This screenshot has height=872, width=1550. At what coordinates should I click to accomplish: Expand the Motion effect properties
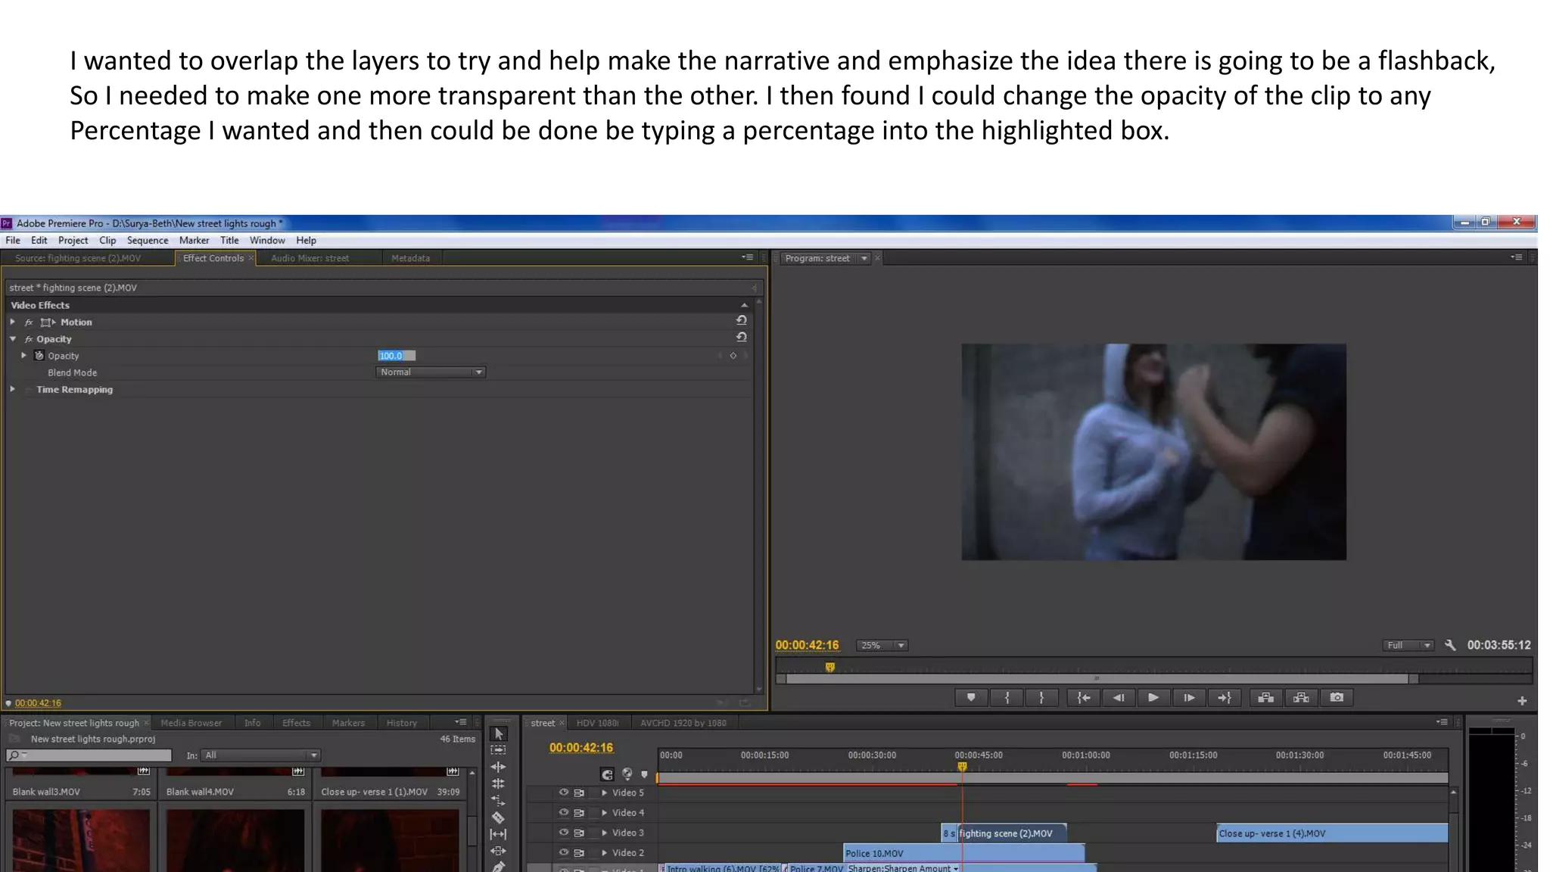click(x=13, y=322)
